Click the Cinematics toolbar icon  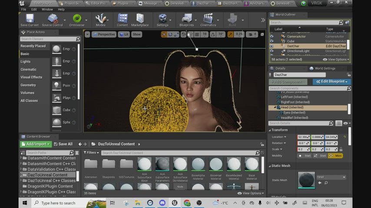point(208,20)
